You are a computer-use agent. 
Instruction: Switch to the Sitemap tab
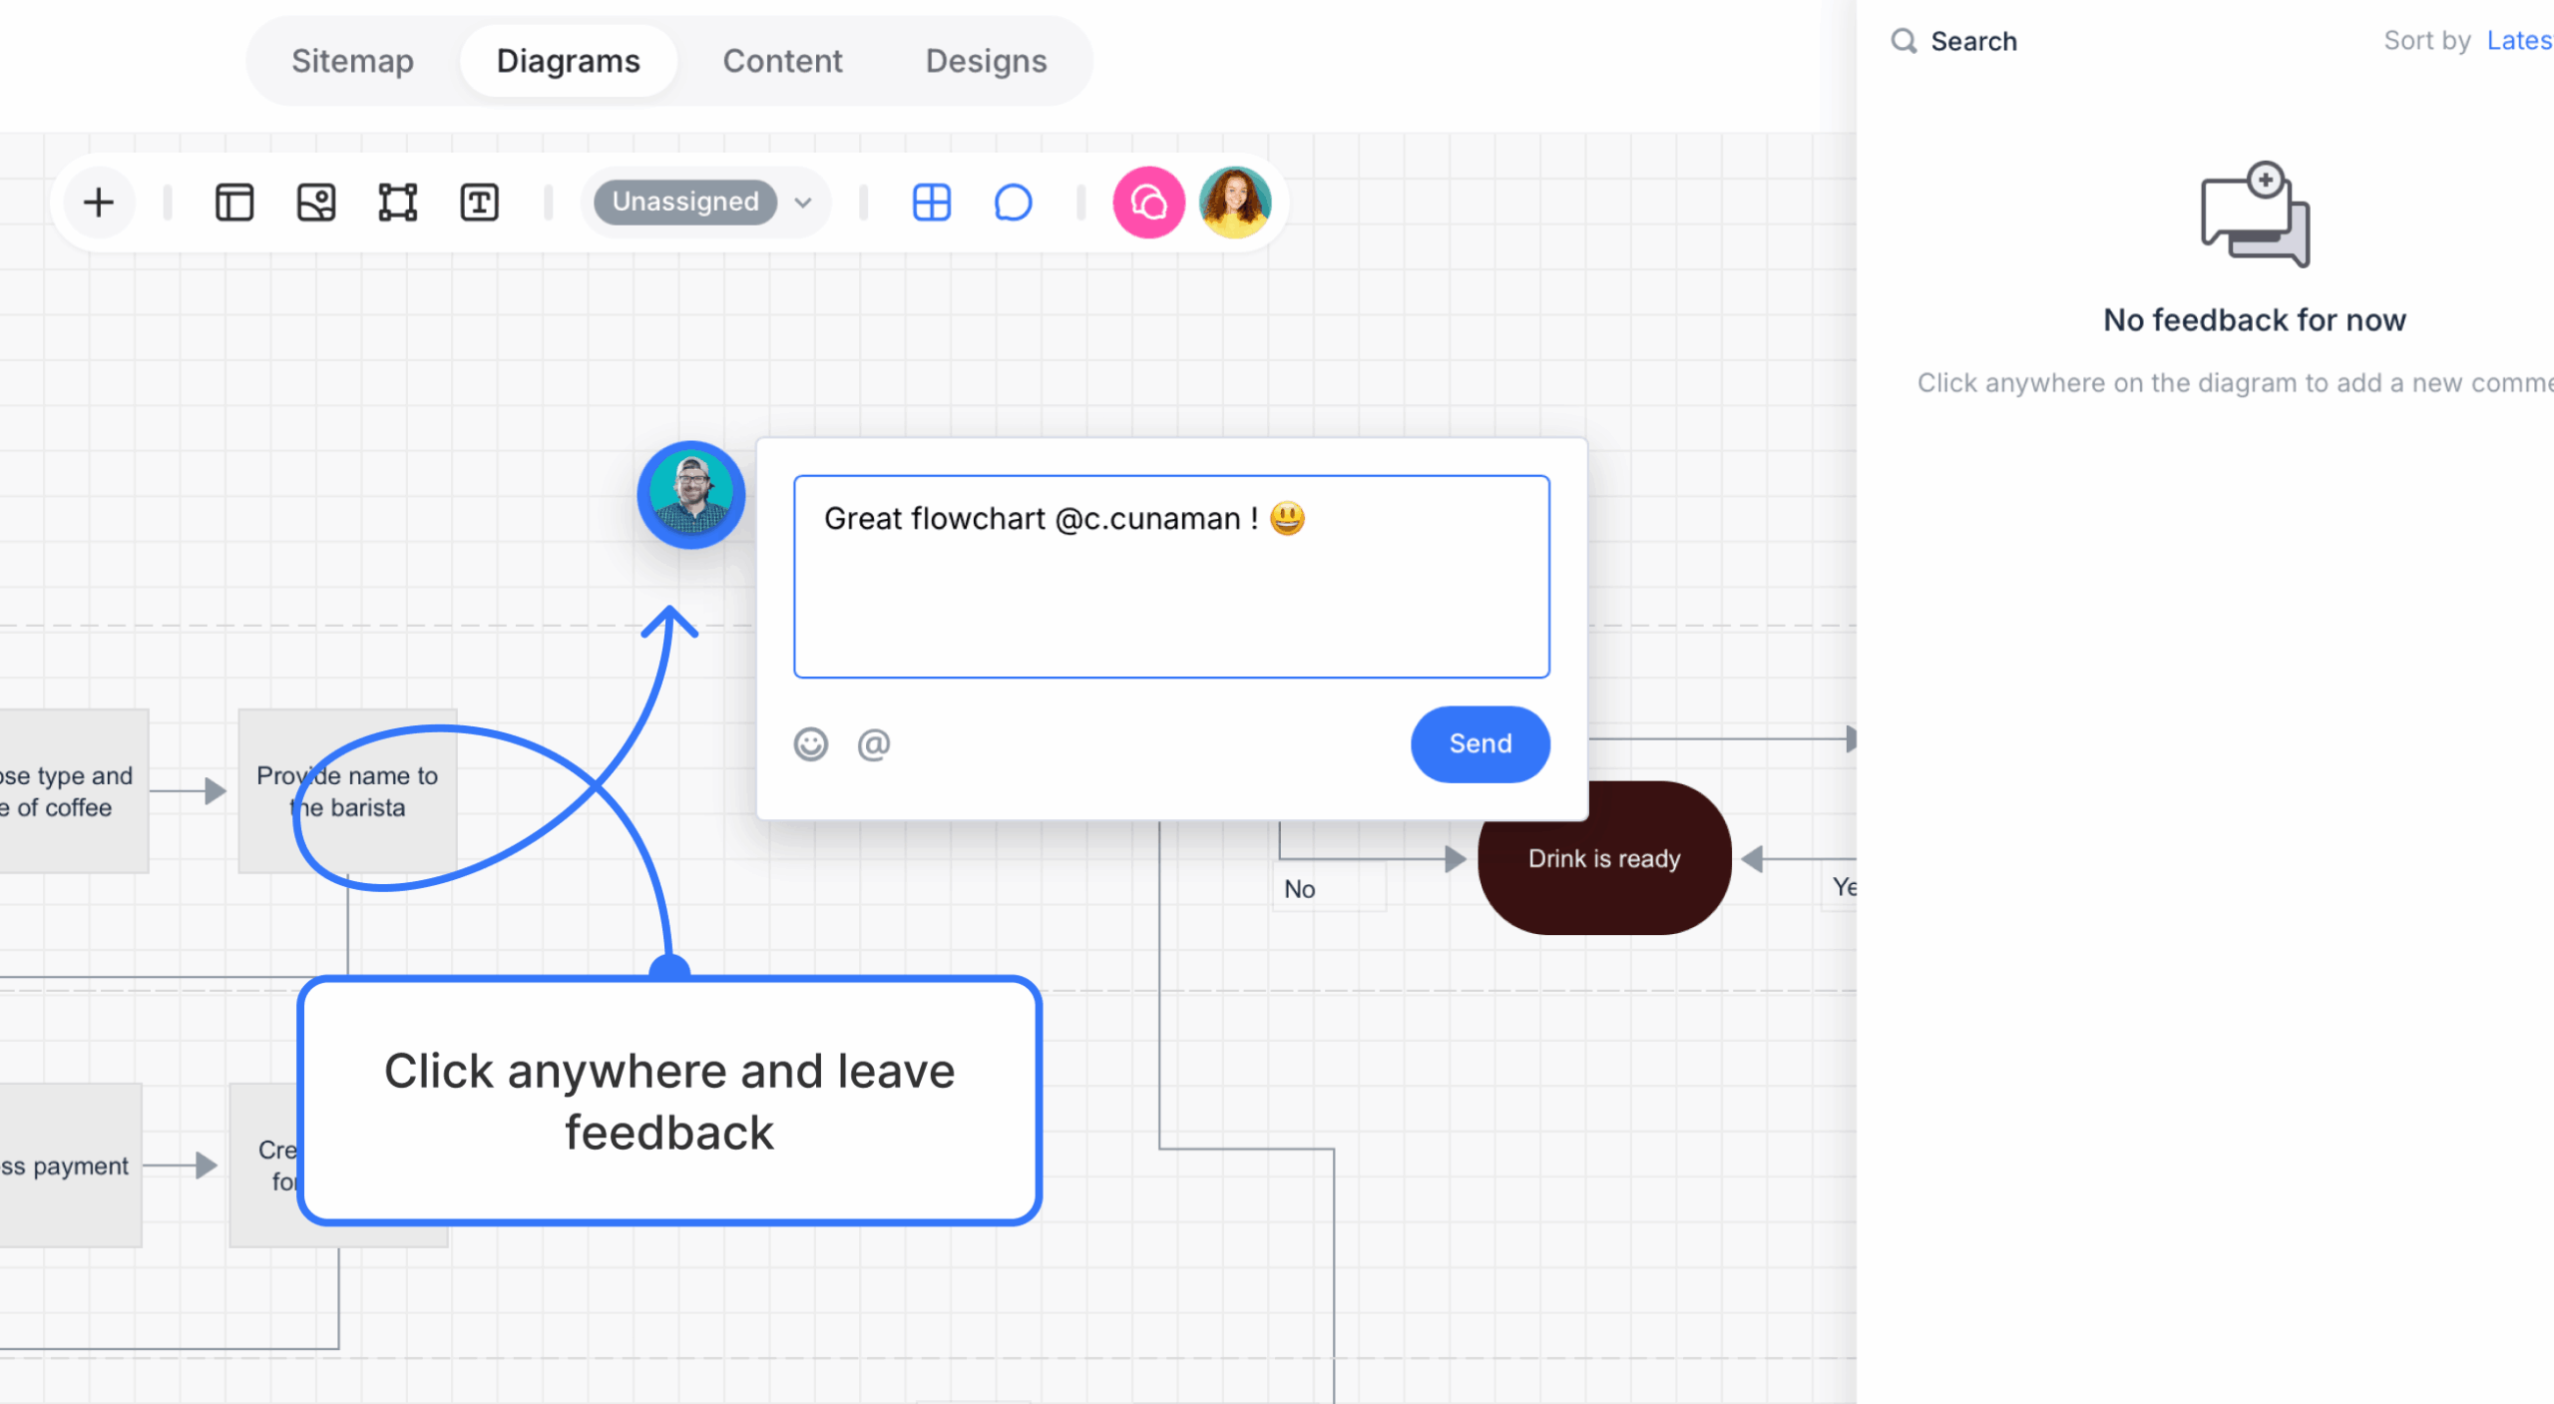pyautogui.click(x=352, y=61)
